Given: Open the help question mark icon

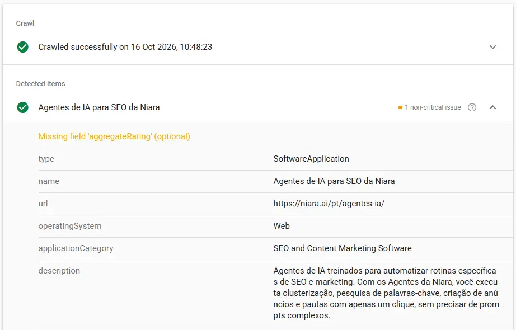Looking at the screenshot, I should click(x=472, y=107).
